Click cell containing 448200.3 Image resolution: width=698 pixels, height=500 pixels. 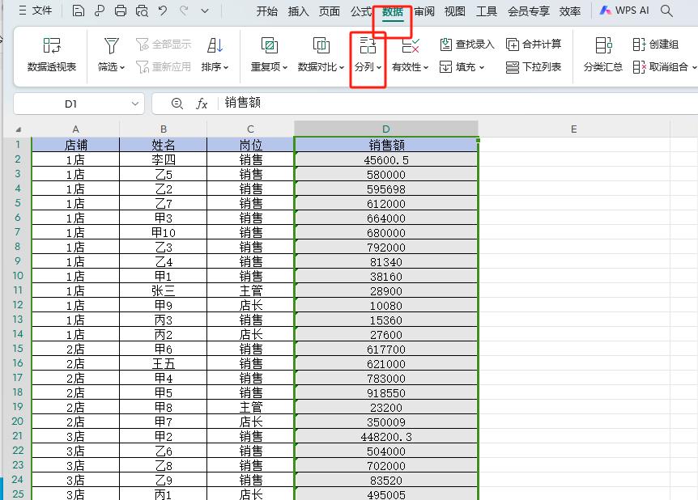386,437
